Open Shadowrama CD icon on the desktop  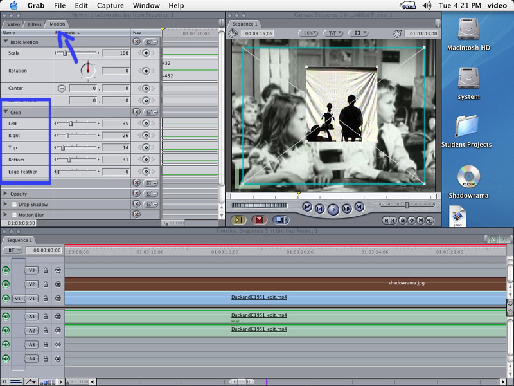[x=468, y=178]
